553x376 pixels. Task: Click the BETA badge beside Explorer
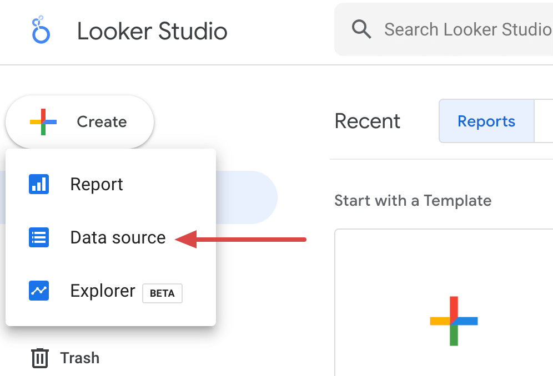(162, 293)
